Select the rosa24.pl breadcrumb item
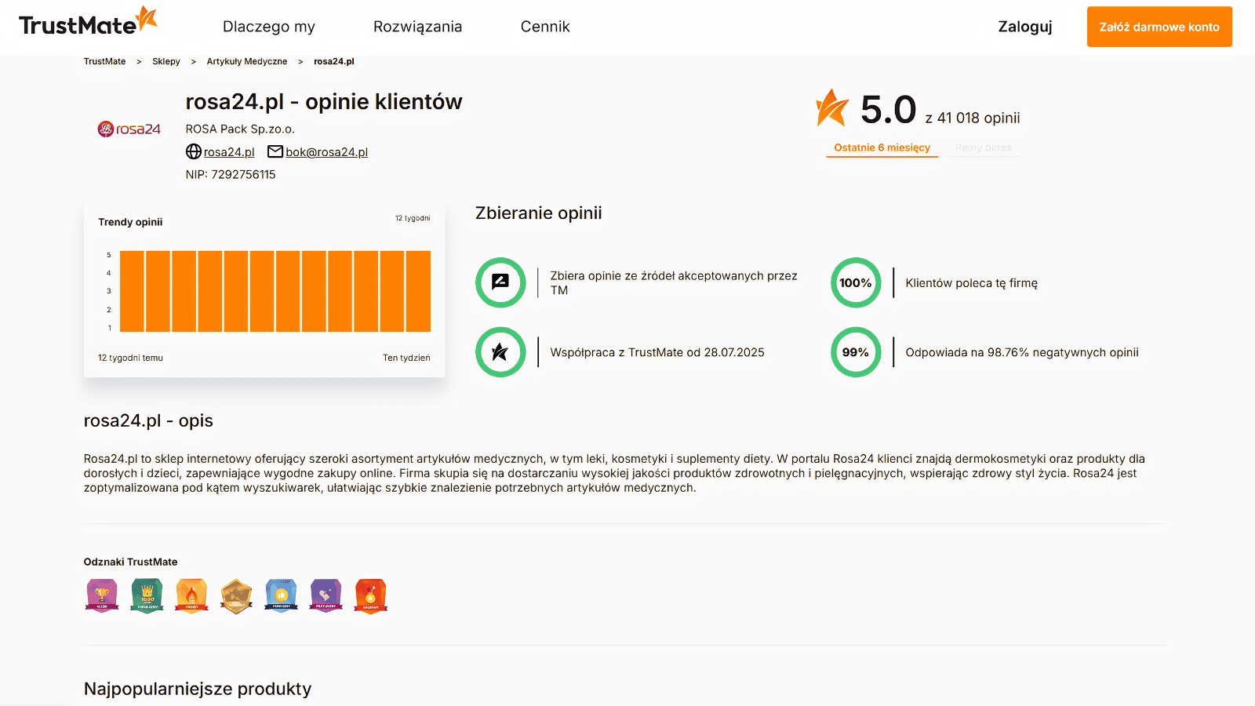Image resolution: width=1255 pixels, height=706 pixels. (x=334, y=61)
